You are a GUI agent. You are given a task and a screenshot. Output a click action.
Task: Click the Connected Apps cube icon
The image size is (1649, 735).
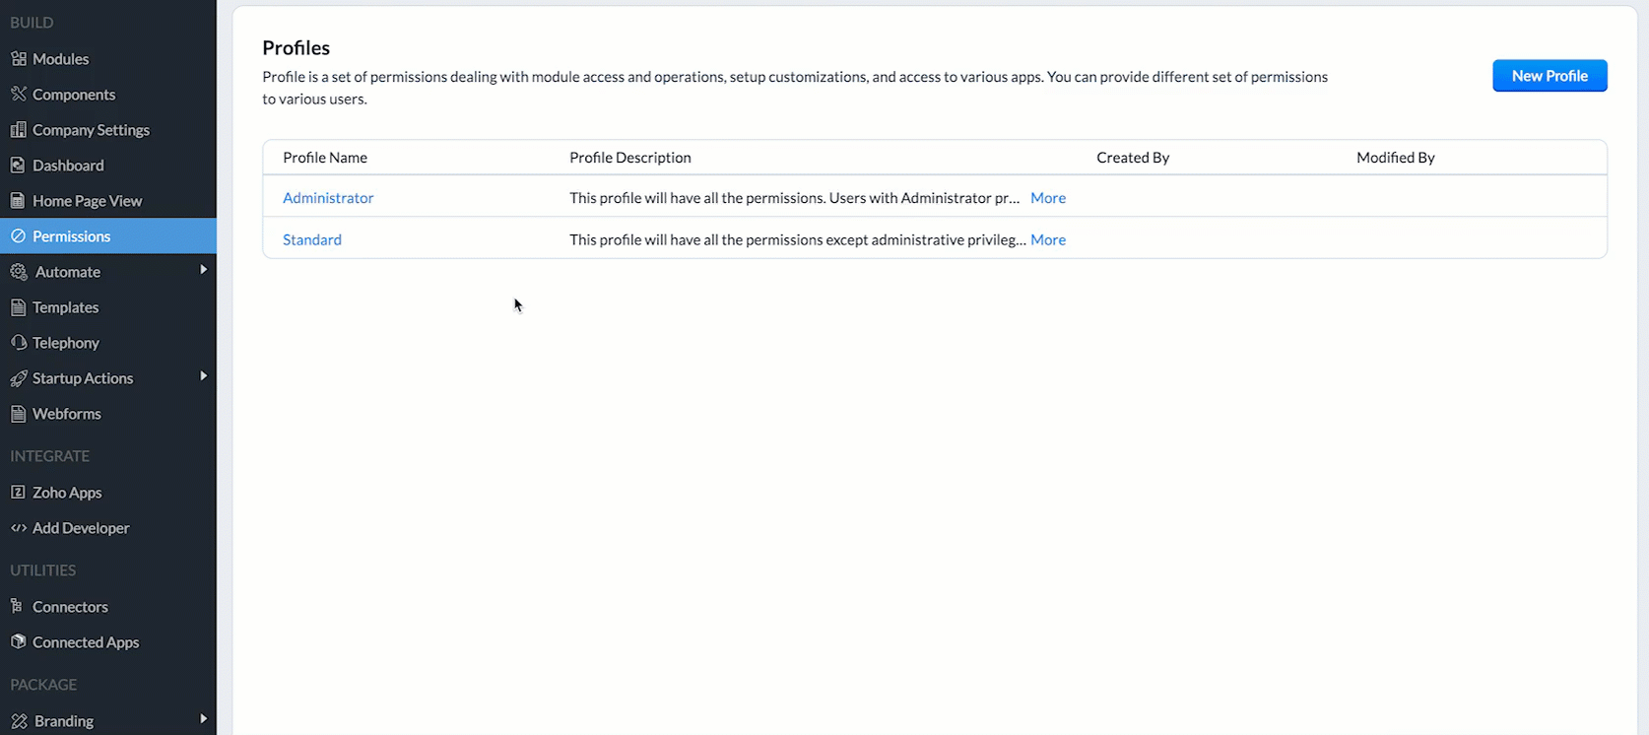(18, 642)
